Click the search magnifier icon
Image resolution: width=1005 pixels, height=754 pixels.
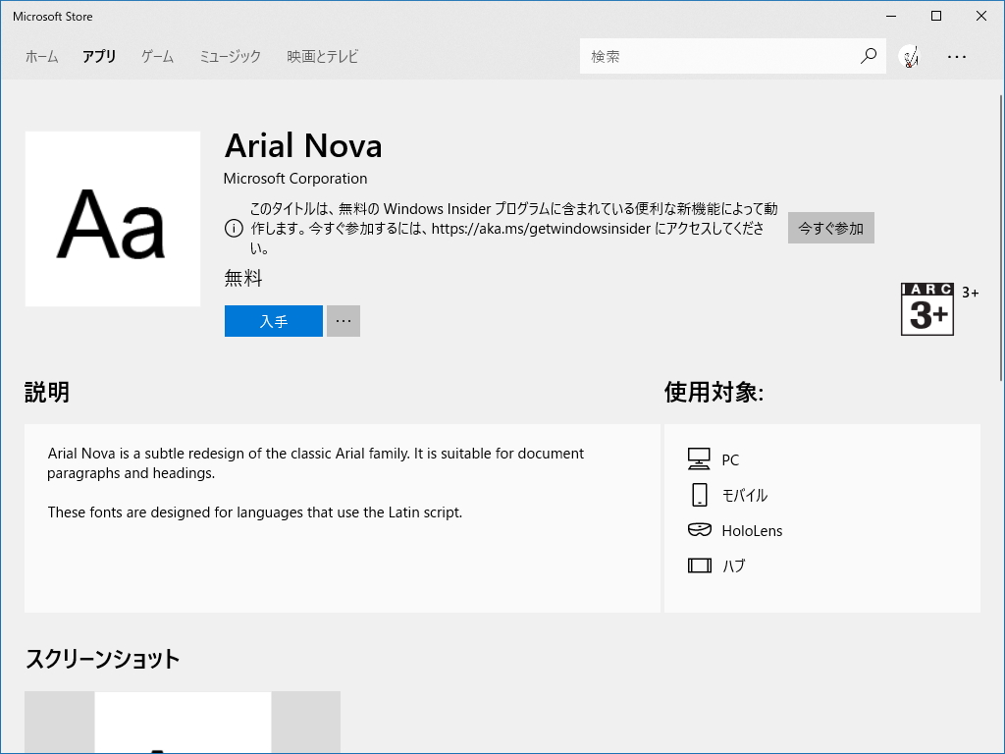868,56
